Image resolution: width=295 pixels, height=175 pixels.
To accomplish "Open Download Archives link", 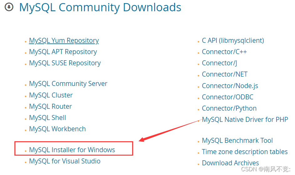I will click(230, 163).
